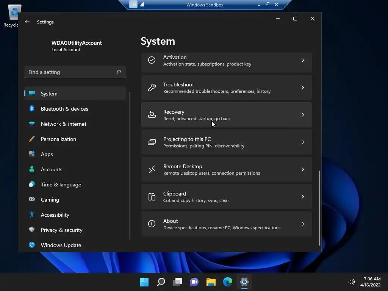The height and width of the screenshot is (291, 388).
Task: Click the volume speaker icon in system tray
Action: [351, 282]
